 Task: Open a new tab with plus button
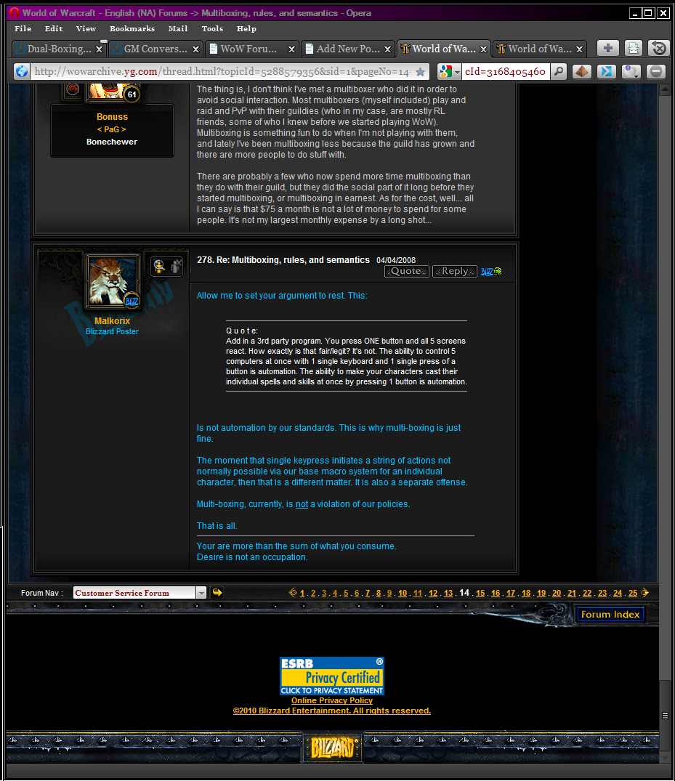click(x=607, y=49)
